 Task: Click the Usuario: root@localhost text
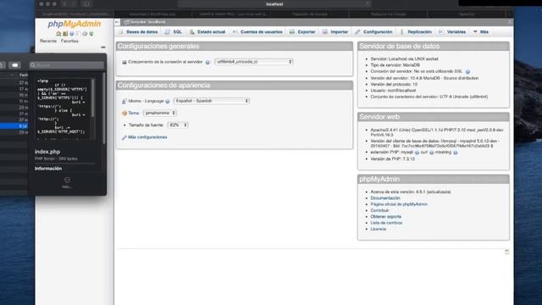393,91
